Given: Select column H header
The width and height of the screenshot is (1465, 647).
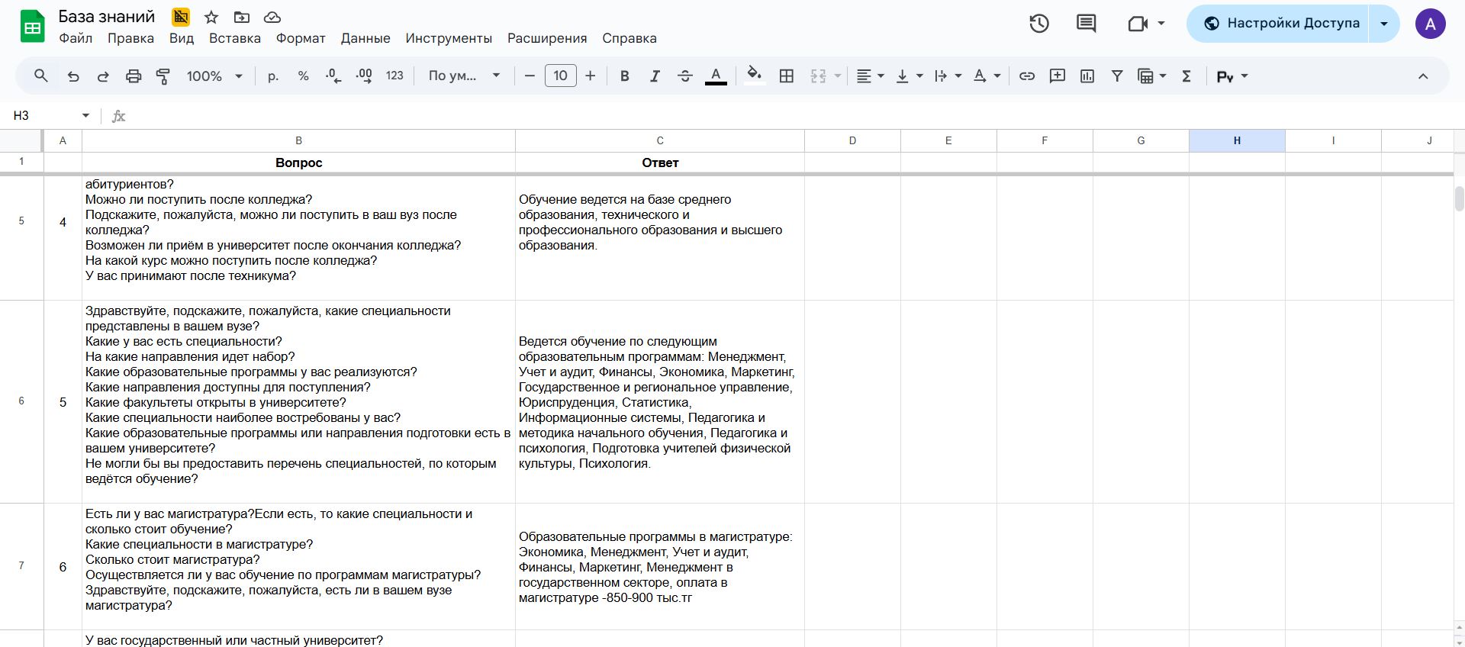Looking at the screenshot, I should tap(1237, 140).
